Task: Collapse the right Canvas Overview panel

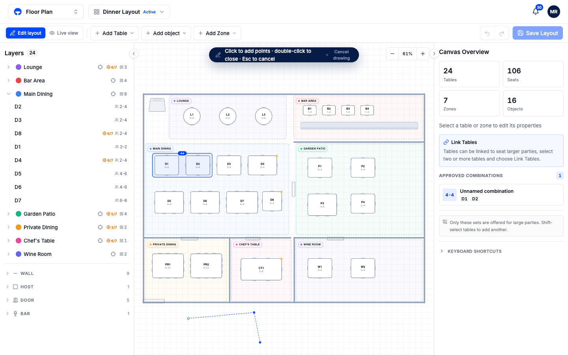Action: coord(434,54)
